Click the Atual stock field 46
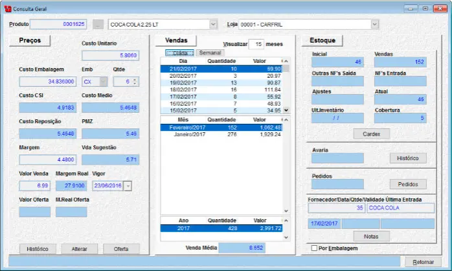 pyautogui.click(x=400, y=99)
